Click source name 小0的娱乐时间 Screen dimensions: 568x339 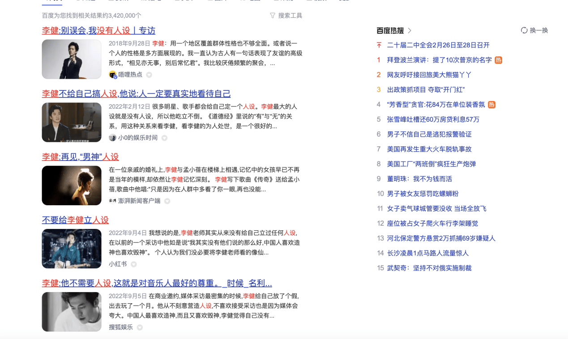(x=138, y=138)
